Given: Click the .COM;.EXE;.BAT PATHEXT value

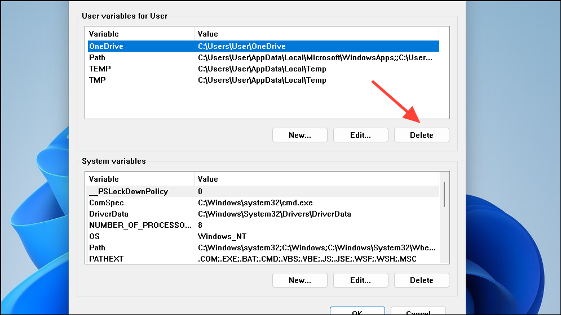Looking at the screenshot, I should pos(307,259).
